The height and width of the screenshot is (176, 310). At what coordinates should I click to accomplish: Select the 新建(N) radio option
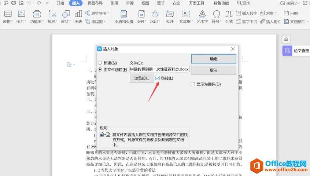click(x=108, y=63)
